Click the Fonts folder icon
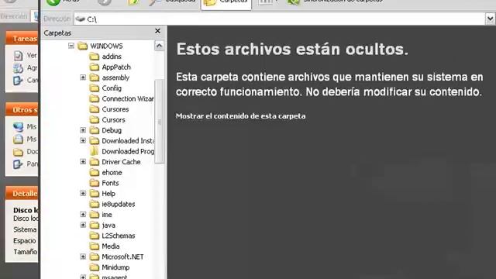Screen dimensions: 496x279 (95, 183)
